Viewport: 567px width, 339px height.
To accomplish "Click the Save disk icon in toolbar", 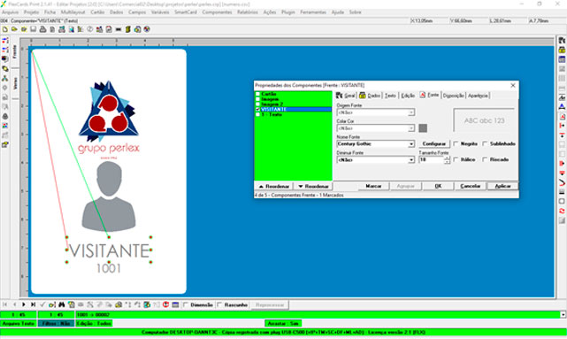I will [34, 29].
